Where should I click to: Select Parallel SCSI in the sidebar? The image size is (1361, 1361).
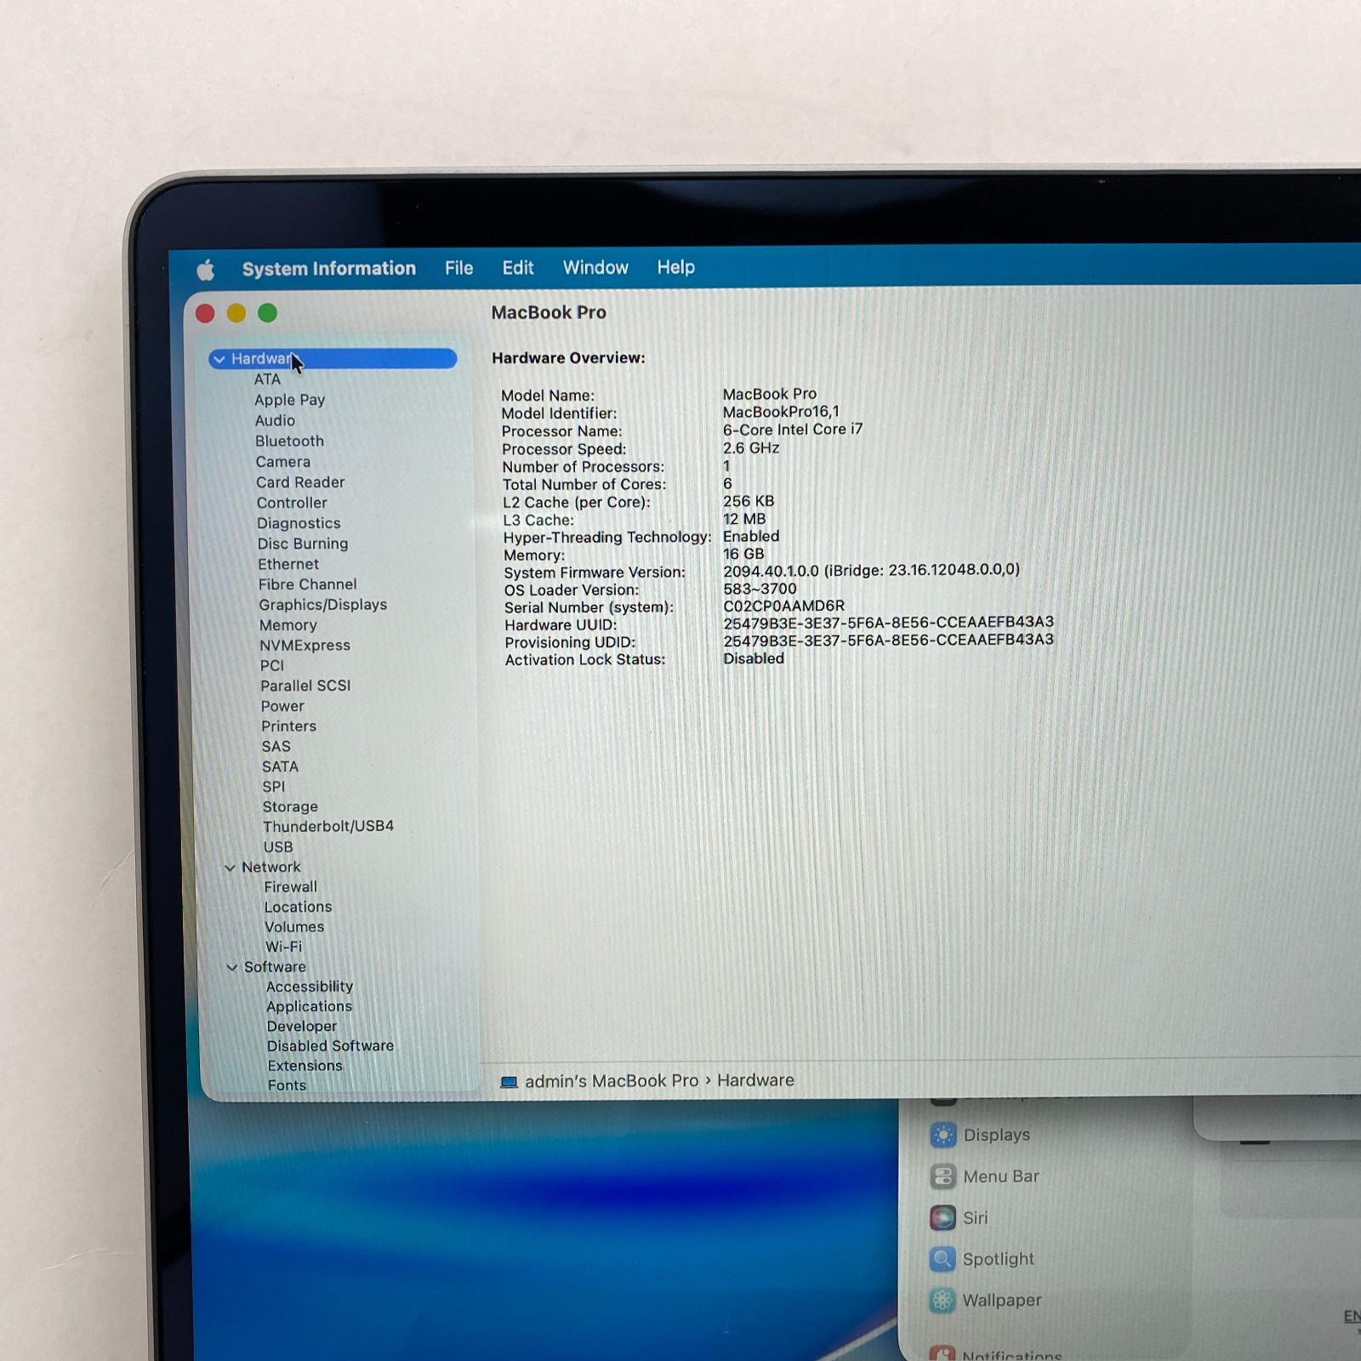(x=305, y=686)
